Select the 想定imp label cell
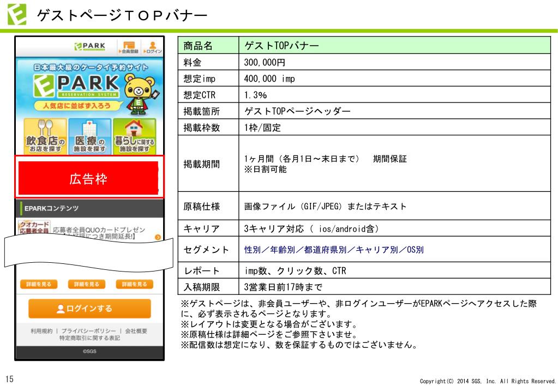This screenshot has width=558, height=386. tap(208, 79)
